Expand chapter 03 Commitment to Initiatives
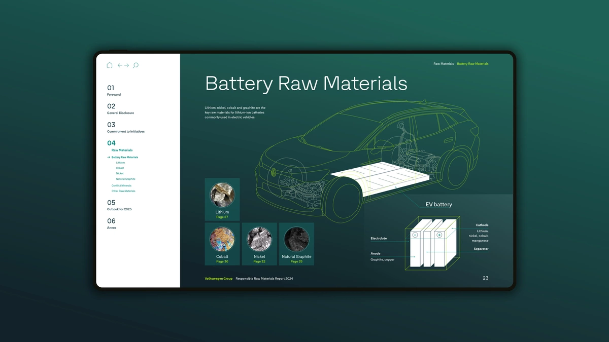This screenshot has height=342, width=609. pyautogui.click(x=125, y=128)
